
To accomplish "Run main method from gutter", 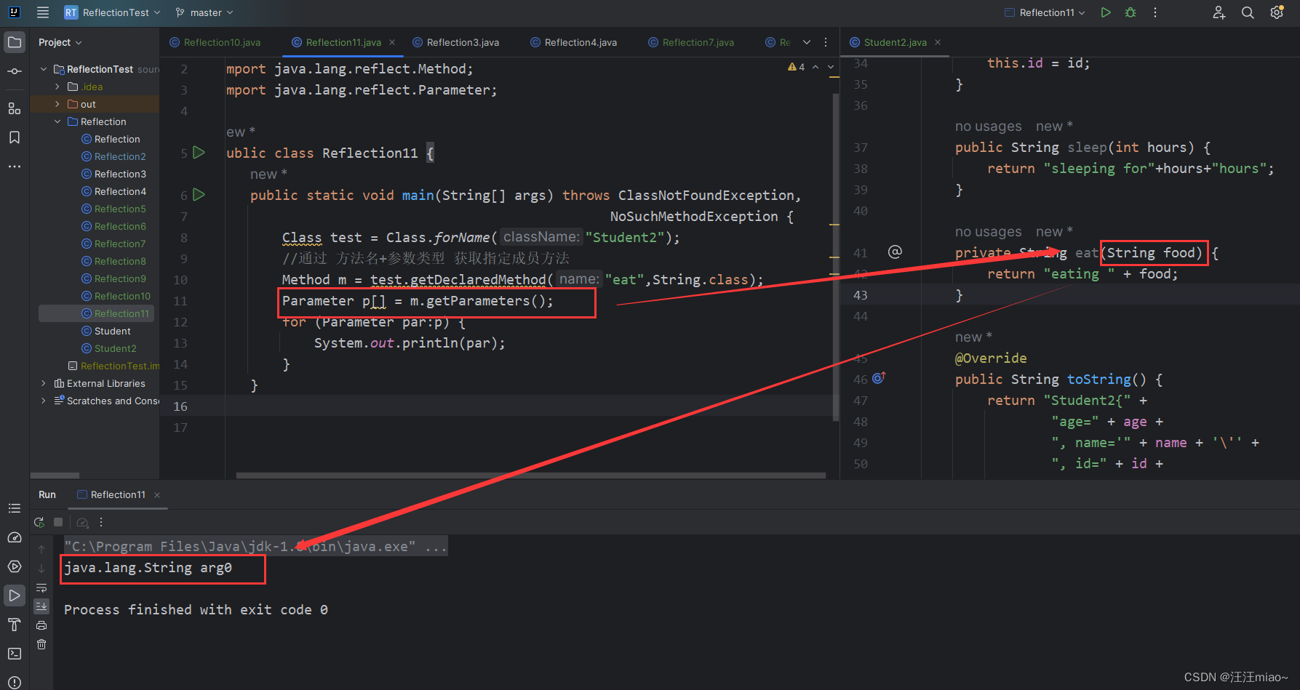I will [x=199, y=195].
